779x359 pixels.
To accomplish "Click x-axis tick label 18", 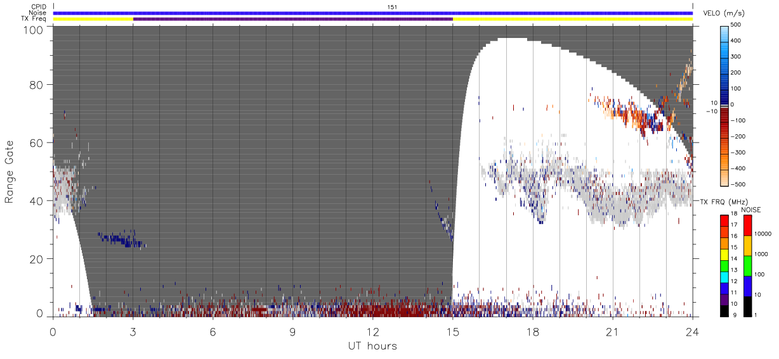I will 532,331.
